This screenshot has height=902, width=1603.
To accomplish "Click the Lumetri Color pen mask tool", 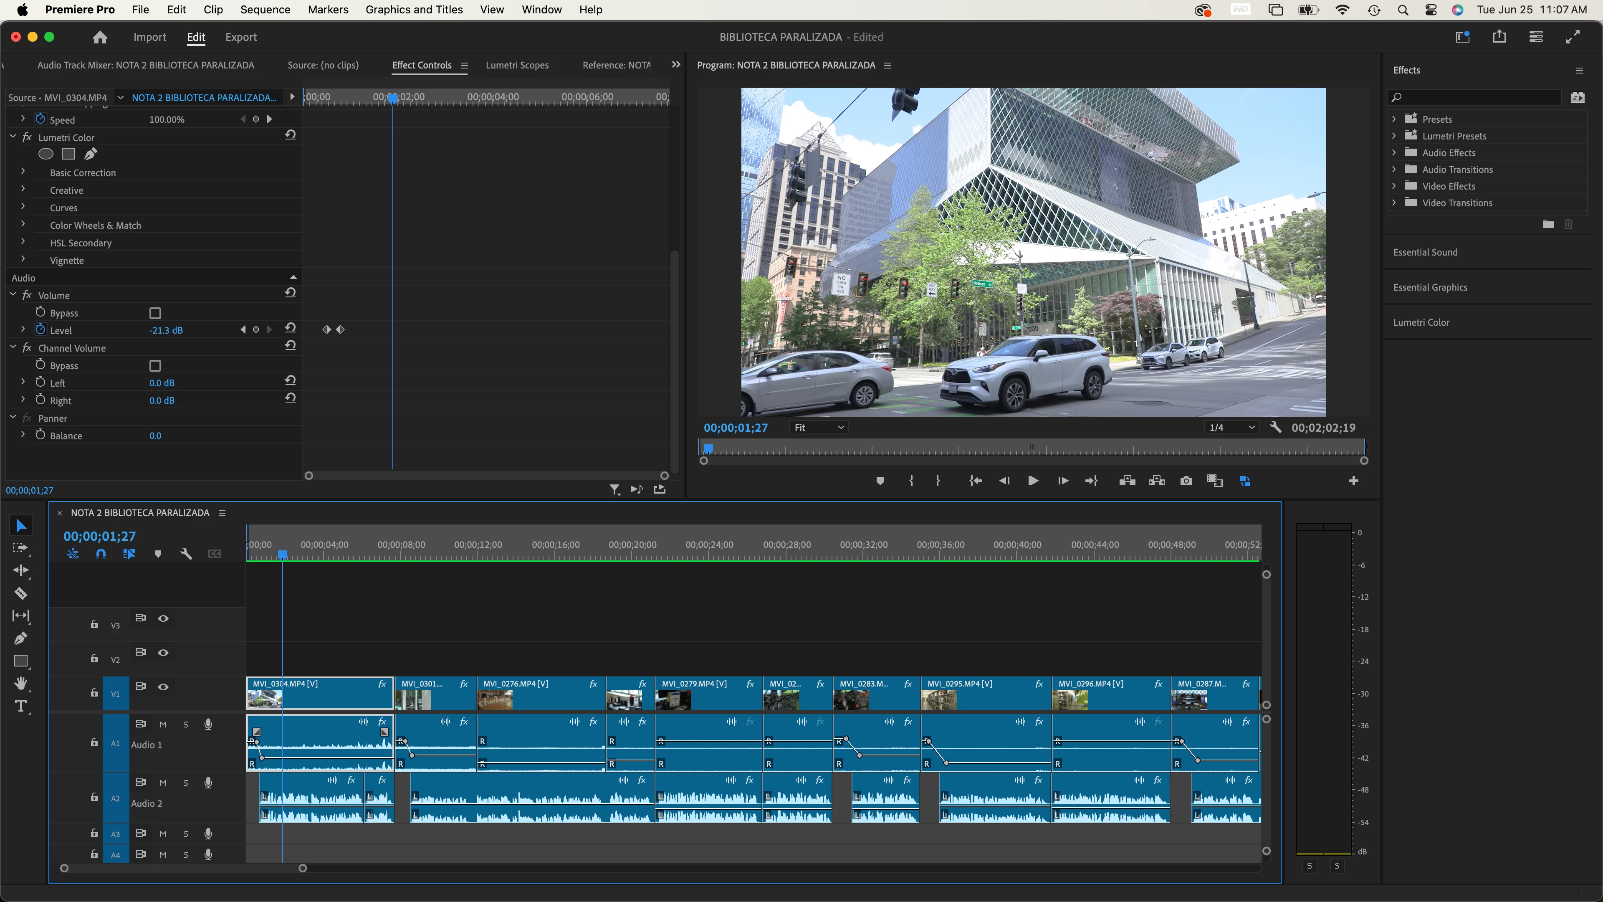I will (x=91, y=154).
